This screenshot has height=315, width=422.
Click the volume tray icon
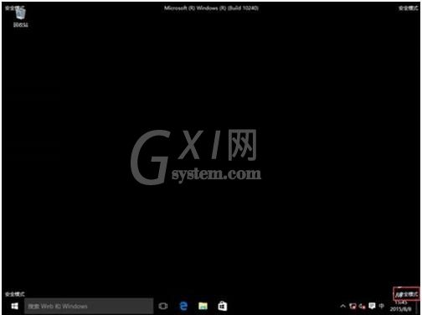point(362,307)
